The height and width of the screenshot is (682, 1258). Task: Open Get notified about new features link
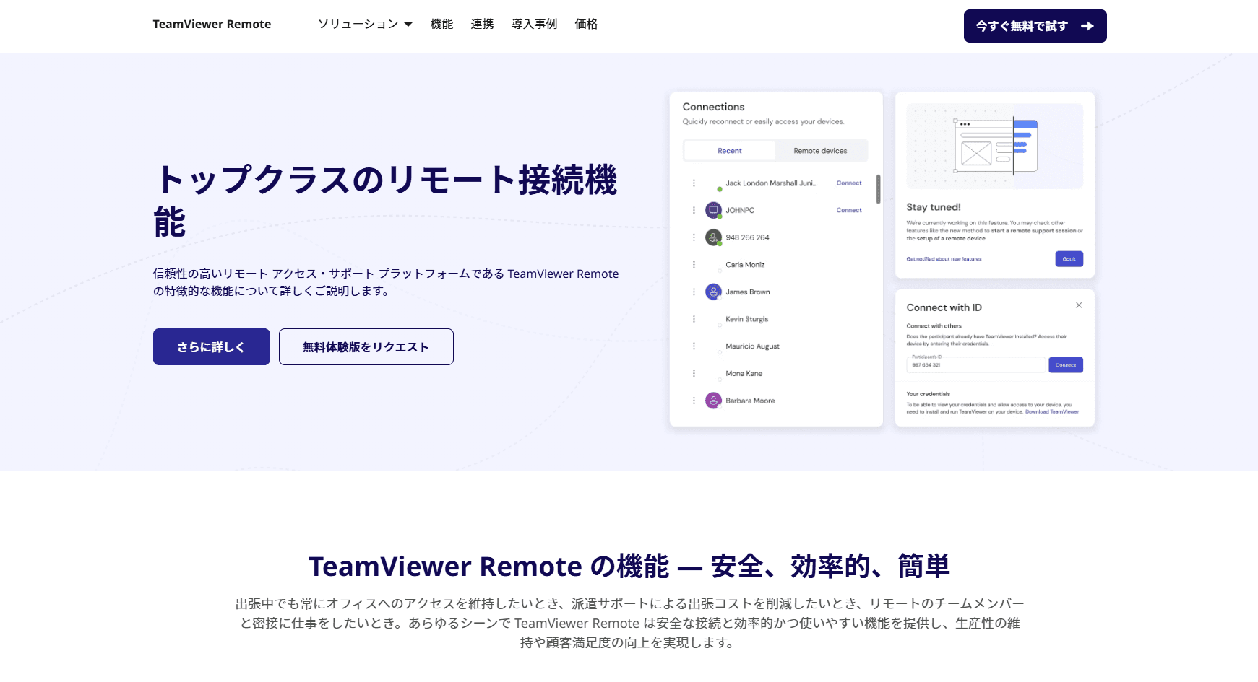click(x=944, y=259)
